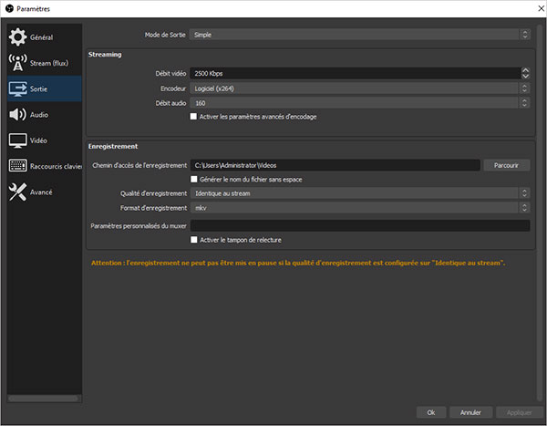Viewport: 547px width, 426px height.
Task: Click the Parcourir button
Action: [x=506, y=165]
